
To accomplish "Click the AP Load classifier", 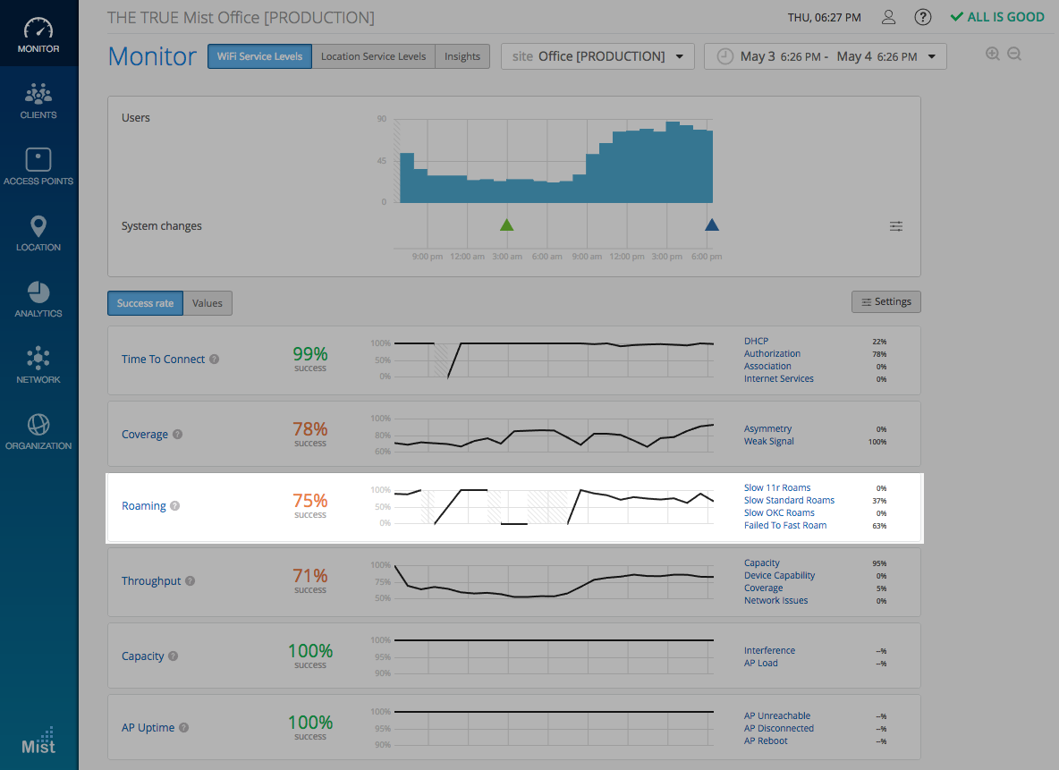I will (x=760, y=664).
